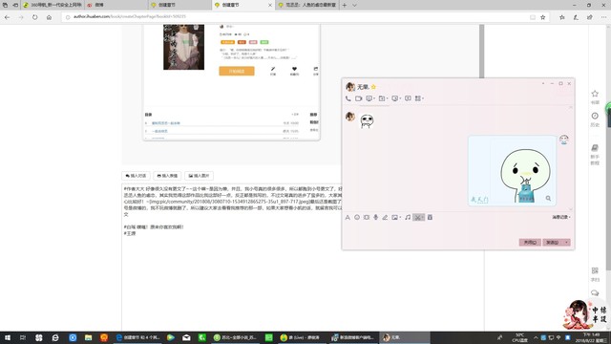Open the font settings icon in chat toolbar
This screenshot has width=611, height=344.
coord(348,218)
